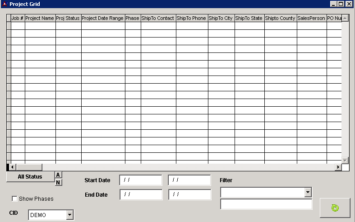Select the Proj Status column header
The image size is (355, 222).
coord(68,19)
